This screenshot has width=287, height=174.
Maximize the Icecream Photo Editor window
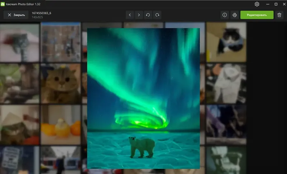point(276,4)
